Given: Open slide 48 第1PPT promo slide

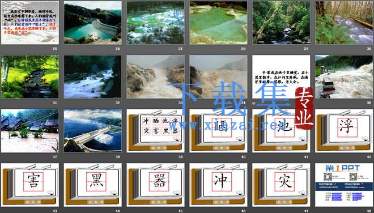Looking at the screenshot, I should click(x=344, y=185).
